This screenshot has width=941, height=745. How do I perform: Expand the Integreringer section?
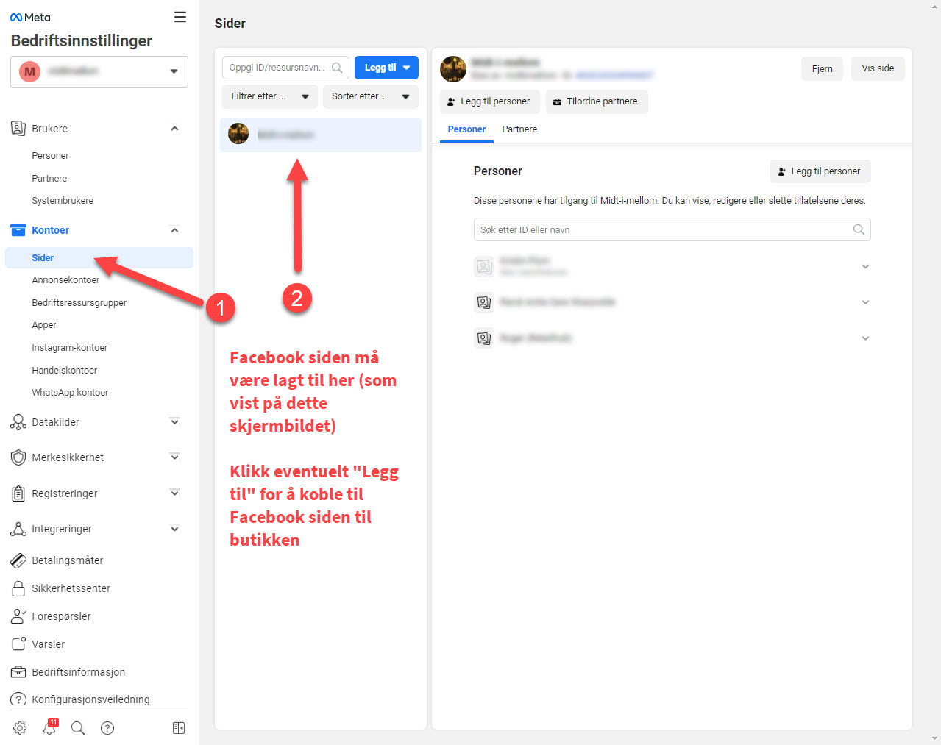[x=174, y=529]
